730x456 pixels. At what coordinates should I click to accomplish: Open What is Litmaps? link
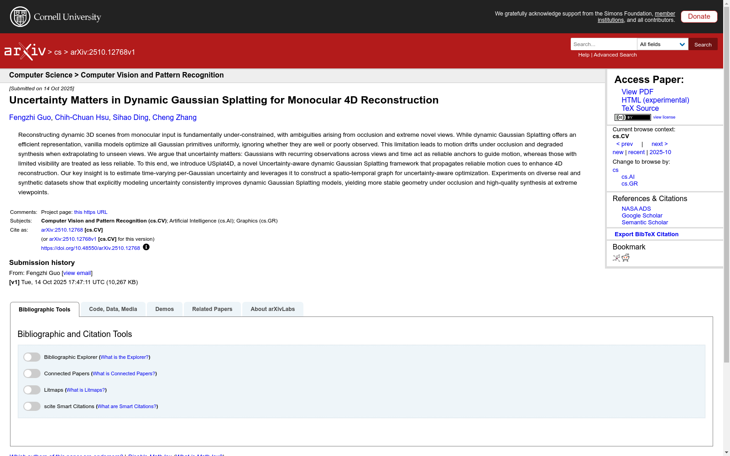(x=86, y=390)
